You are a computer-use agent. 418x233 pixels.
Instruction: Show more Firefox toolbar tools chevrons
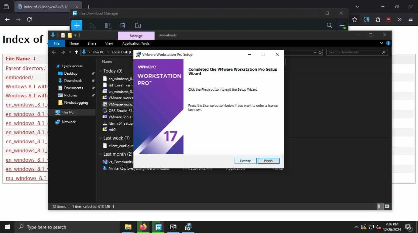pos(399,19)
